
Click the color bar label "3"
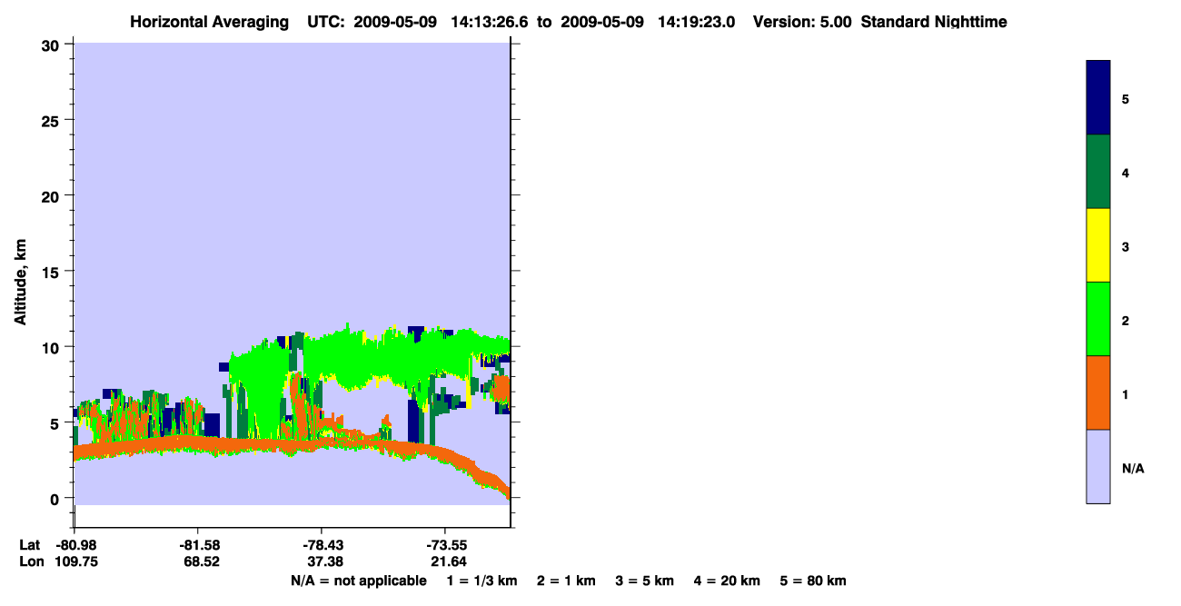pyautogui.click(x=1126, y=246)
